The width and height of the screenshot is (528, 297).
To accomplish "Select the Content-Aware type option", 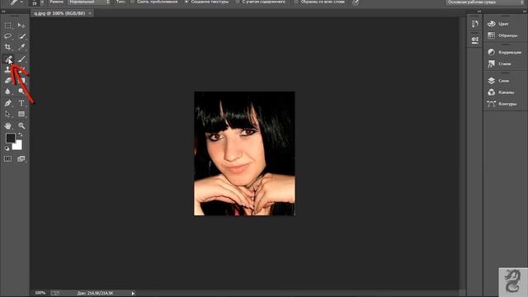I will click(x=261, y=2).
